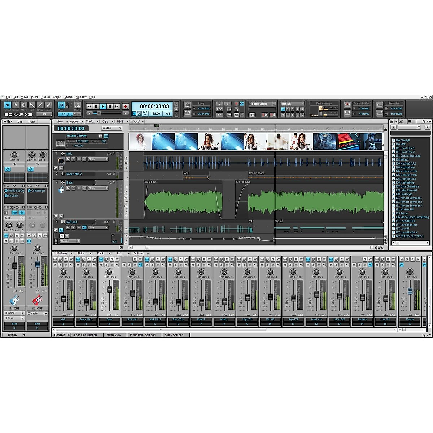Mute the Kick track

click(68, 159)
